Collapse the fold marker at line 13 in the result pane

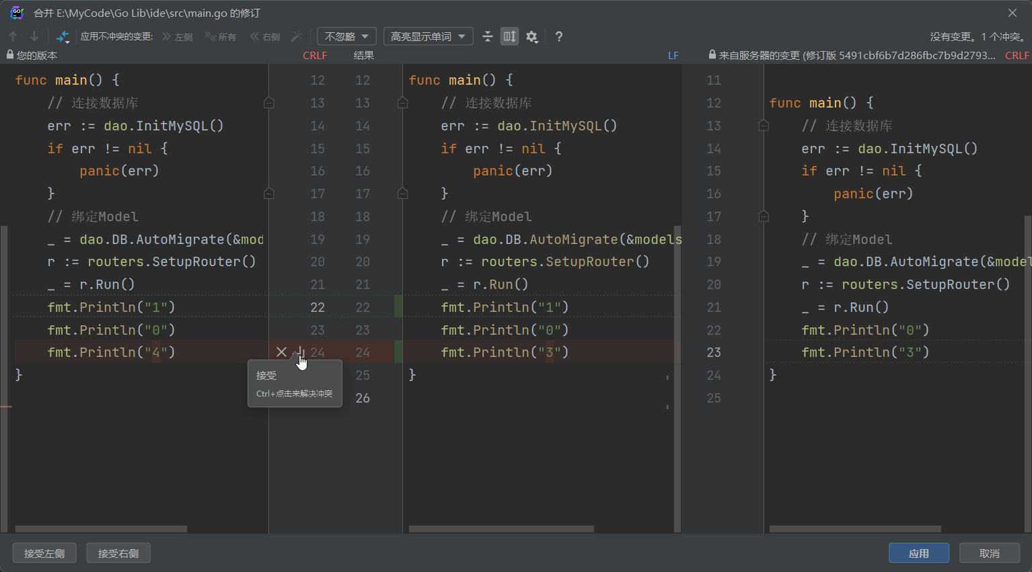pos(403,103)
